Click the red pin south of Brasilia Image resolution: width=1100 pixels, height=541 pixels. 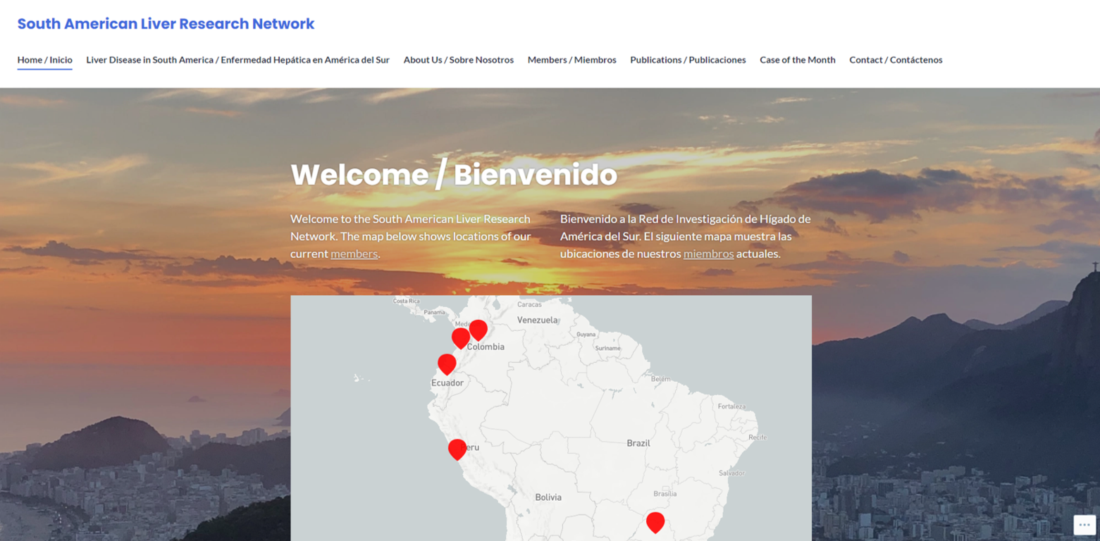(655, 521)
